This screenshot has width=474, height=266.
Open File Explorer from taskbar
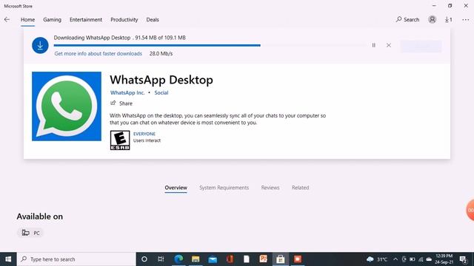[196, 259]
